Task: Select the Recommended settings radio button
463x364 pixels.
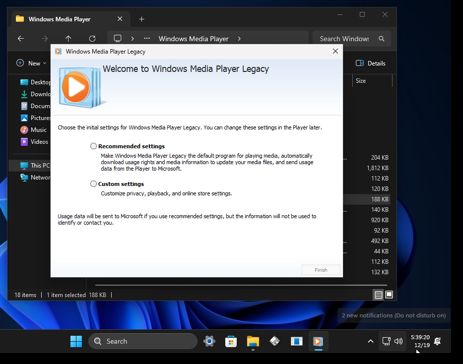Action: [x=93, y=146]
